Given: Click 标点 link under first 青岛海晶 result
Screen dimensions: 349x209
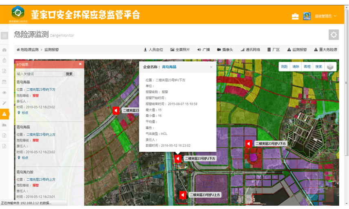Looking at the screenshot, I should [25, 113].
